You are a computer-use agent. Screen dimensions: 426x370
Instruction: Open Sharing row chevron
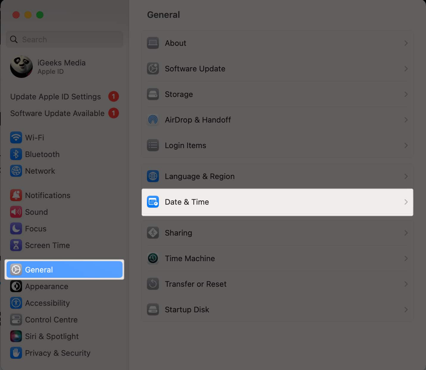pos(406,233)
